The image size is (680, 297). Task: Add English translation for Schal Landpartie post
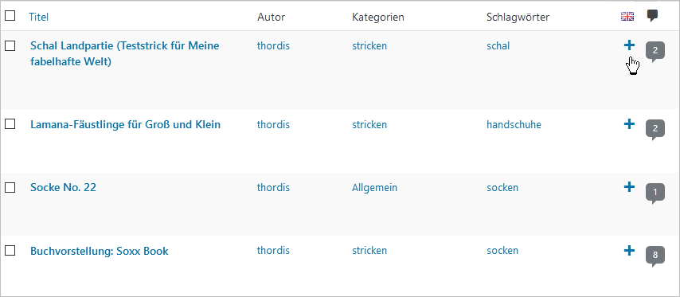point(629,45)
